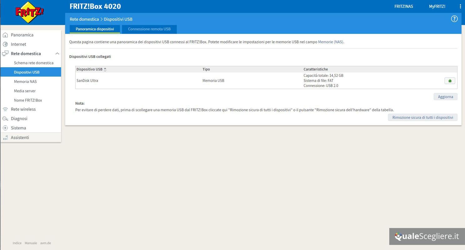Image resolution: width=465 pixels, height=250 pixels.
Task: Click the Rete wireless Wi-Fi icon
Action: click(5, 109)
